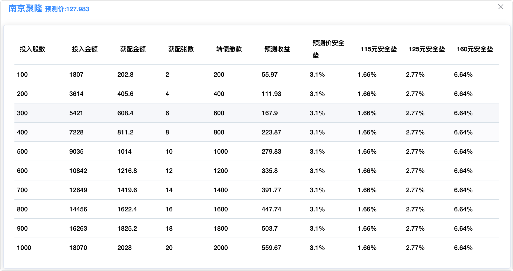Image resolution: width=513 pixels, height=271 pixels.
Task: Click the 投入股数 column header
Action: pyautogui.click(x=32, y=49)
